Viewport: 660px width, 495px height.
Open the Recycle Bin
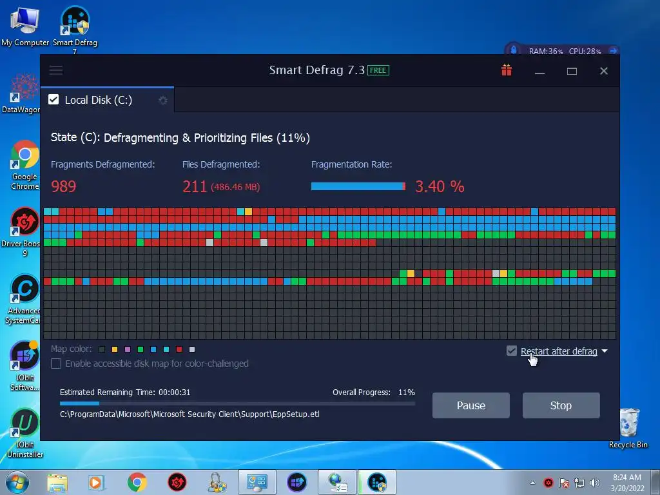click(628, 429)
